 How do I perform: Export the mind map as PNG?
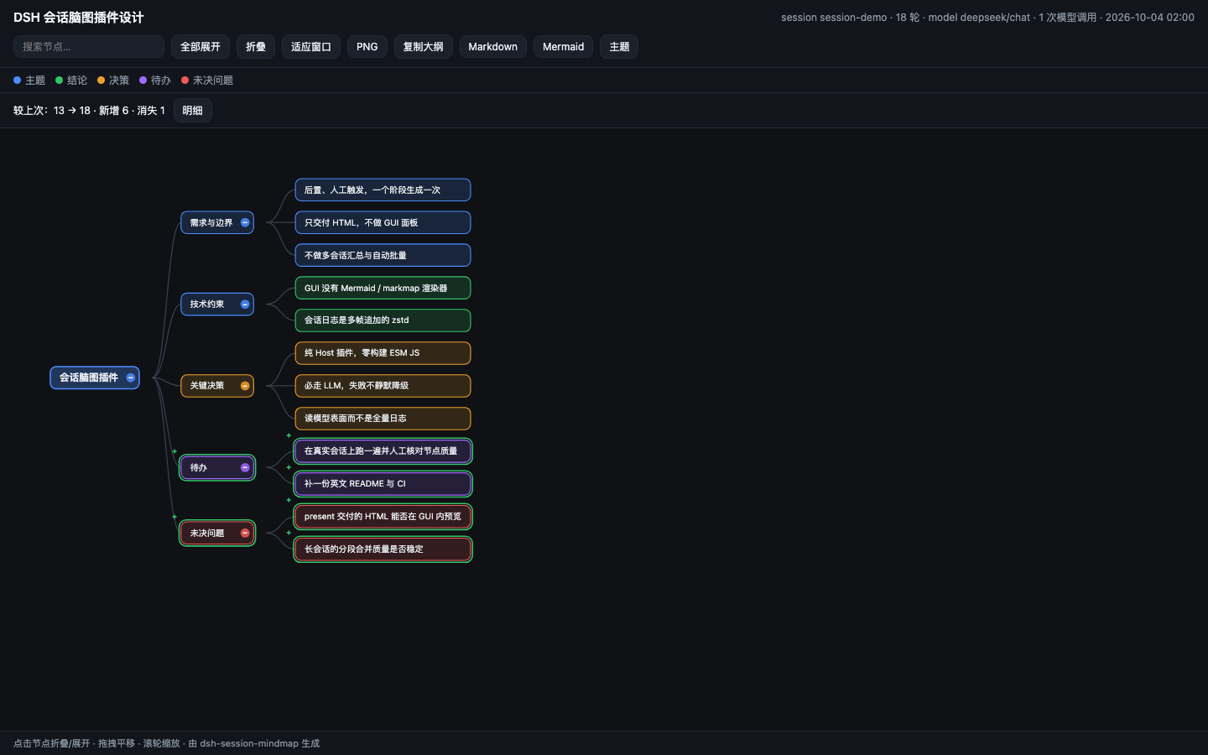coord(367,47)
